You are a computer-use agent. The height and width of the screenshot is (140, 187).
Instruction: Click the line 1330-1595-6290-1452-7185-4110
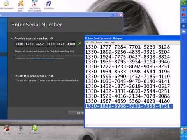coord(127,77)
